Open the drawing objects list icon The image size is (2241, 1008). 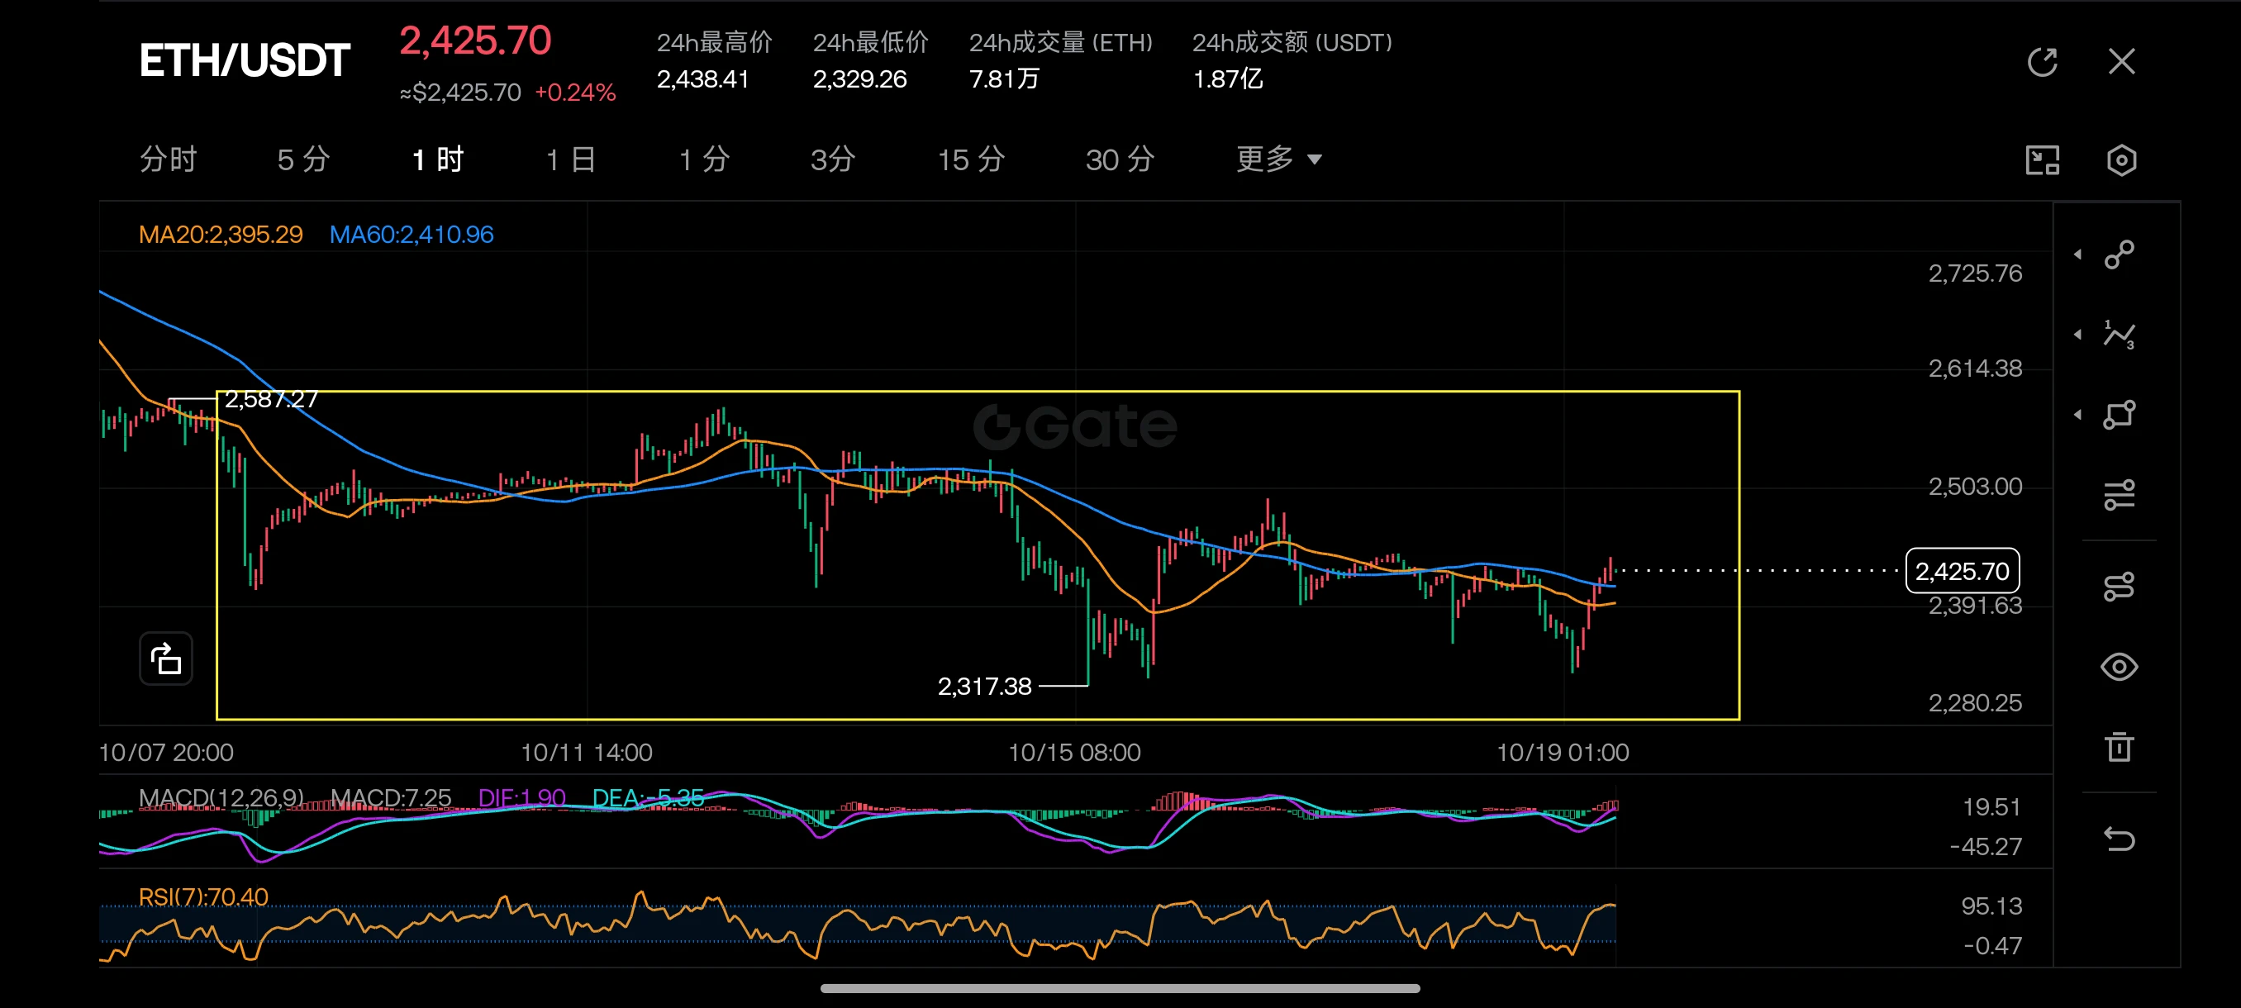click(2120, 586)
